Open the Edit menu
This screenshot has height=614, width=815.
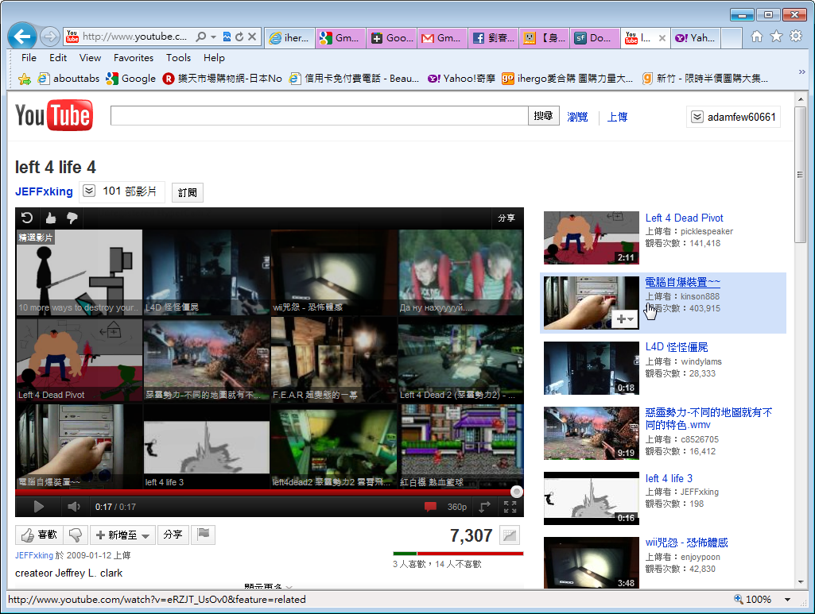(58, 58)
